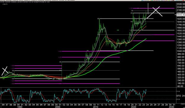Viewport: 185px width, 108px height.
Task: Click the 1280.00 price axis label
Action: pyautogui.click(x=181, y=42)
